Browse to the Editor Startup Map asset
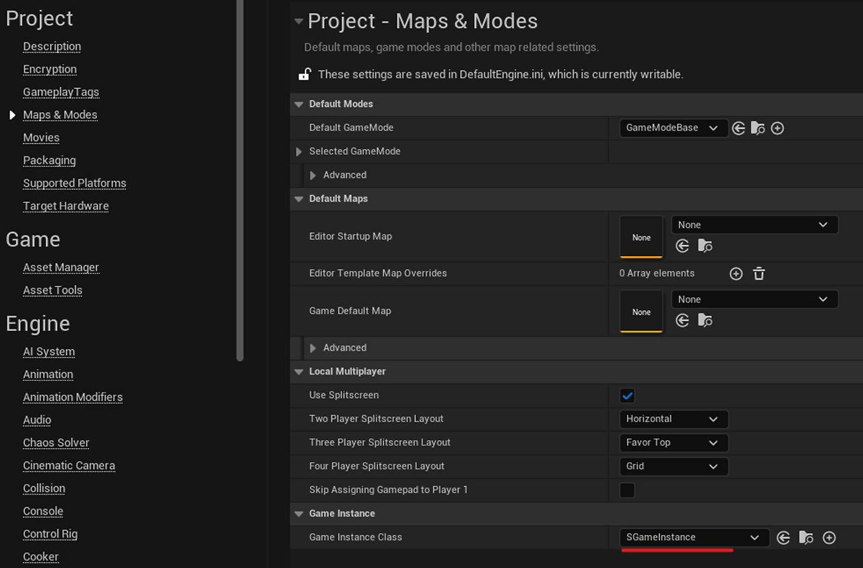Image resolution: width=863 pixels, height=568 pixels. coord(705,245)
